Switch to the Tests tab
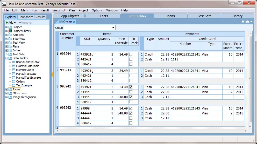This screenshot has width=257, height=144. point(104,16)
